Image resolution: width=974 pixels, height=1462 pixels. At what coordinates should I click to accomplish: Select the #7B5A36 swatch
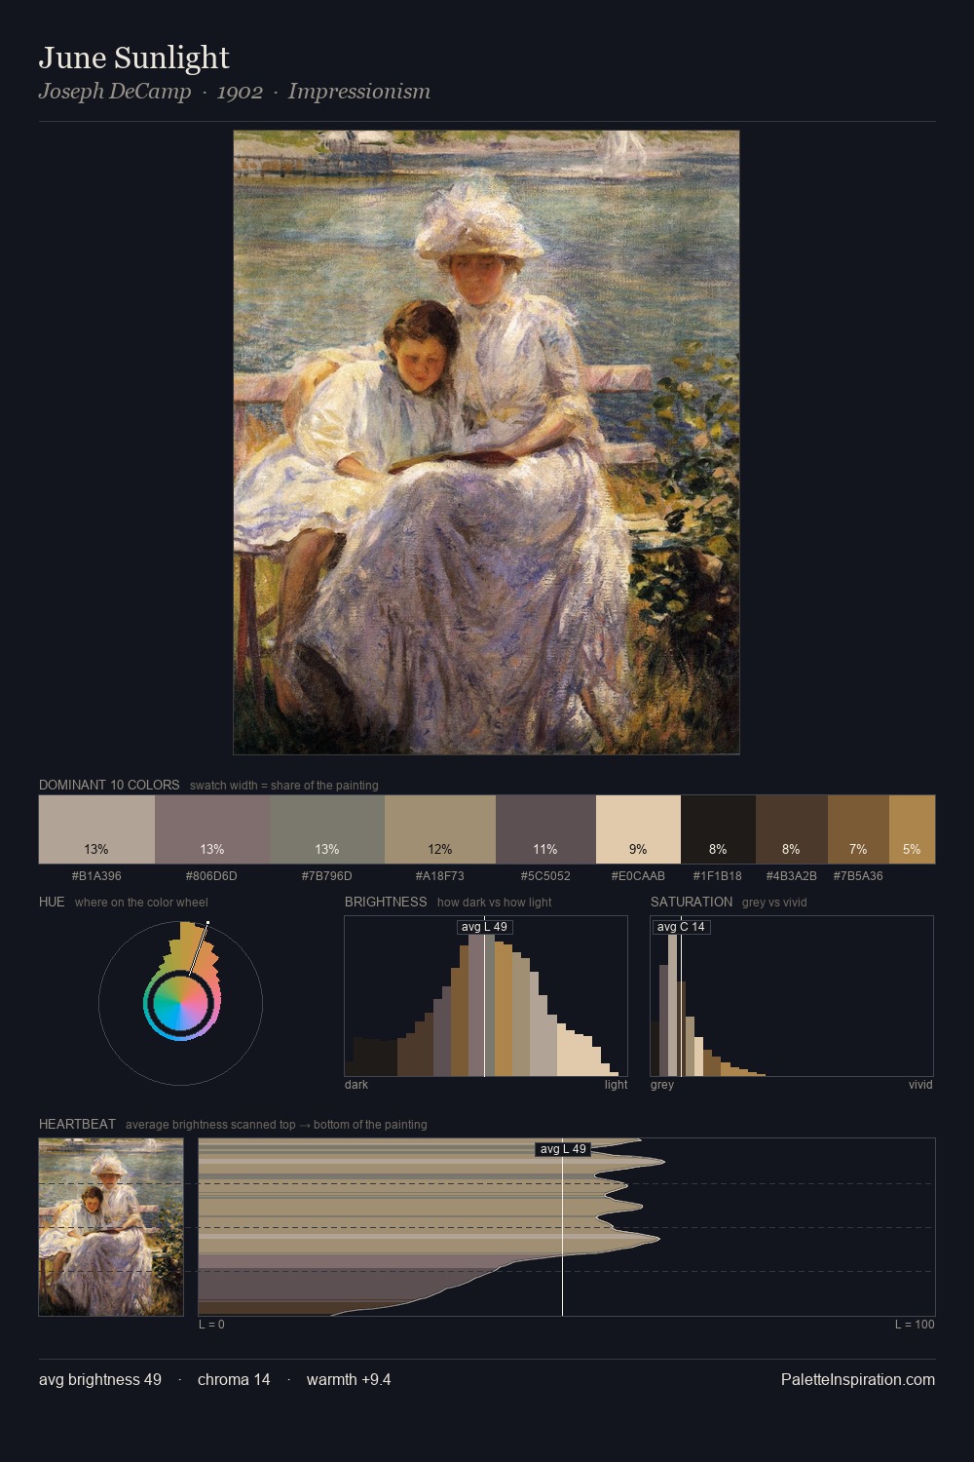tap(858, 829)
